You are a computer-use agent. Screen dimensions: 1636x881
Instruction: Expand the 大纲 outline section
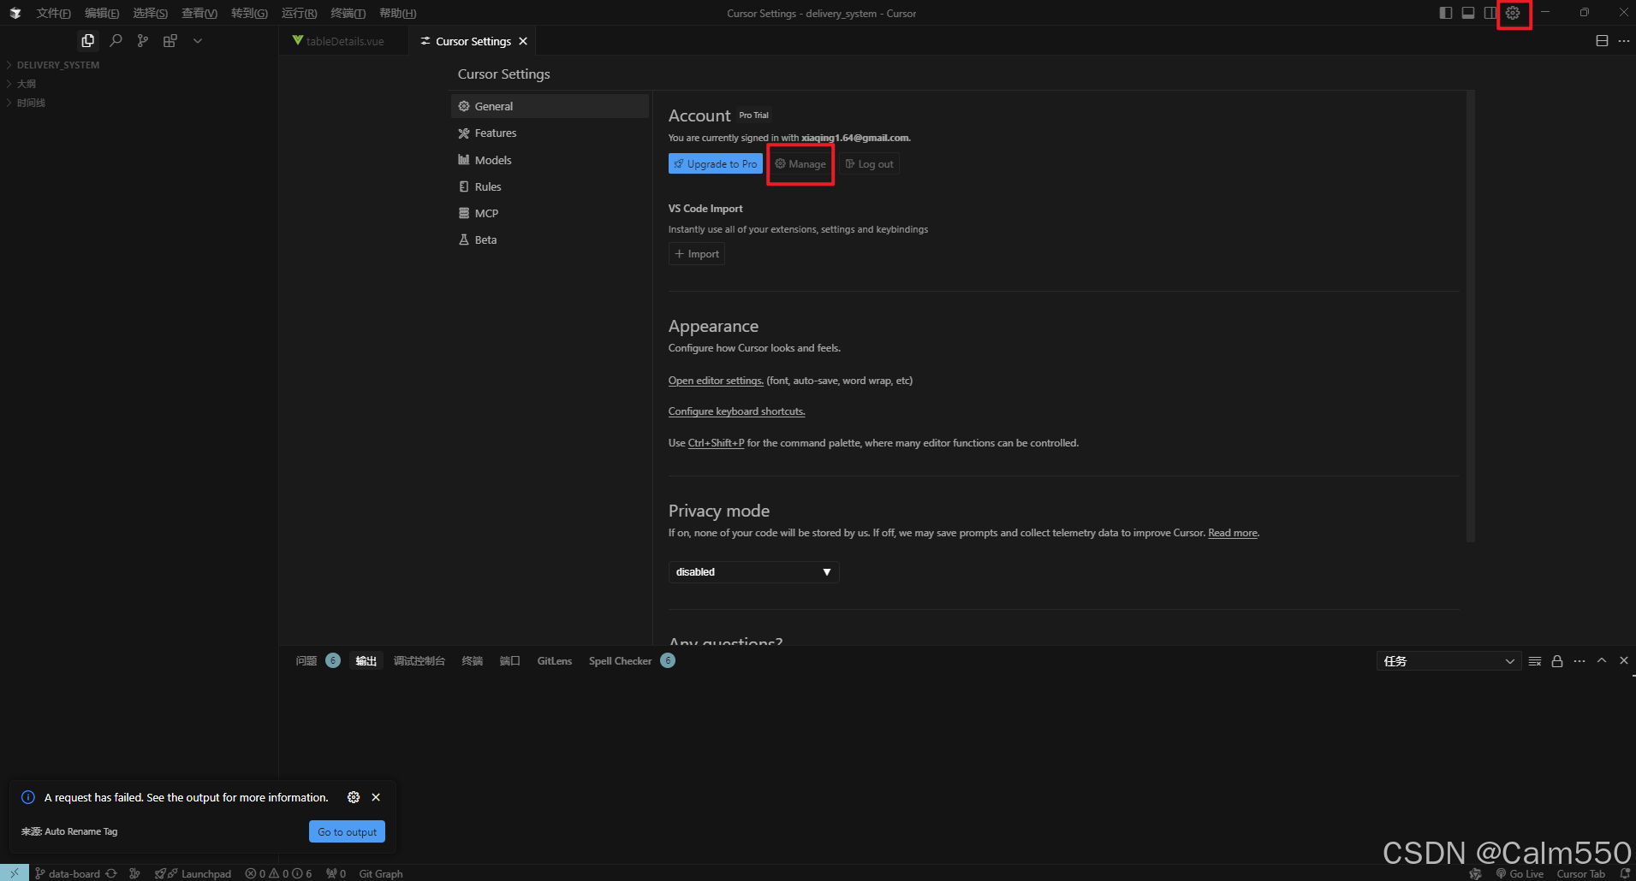click(139, 84)
